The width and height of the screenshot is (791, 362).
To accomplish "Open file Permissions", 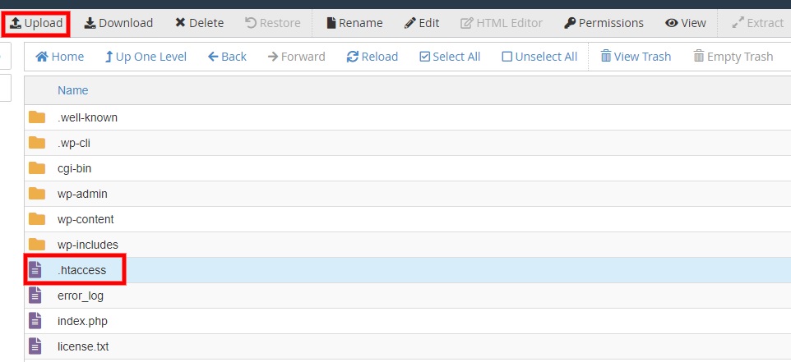I will (x=604, y=23).
